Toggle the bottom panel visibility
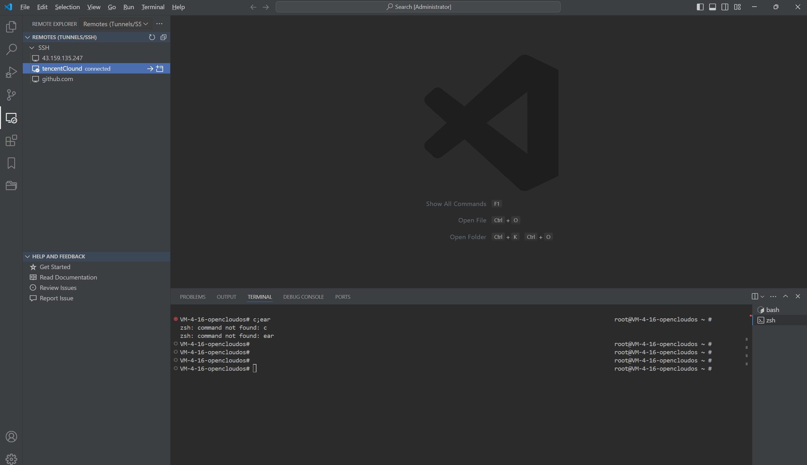Screen dimensions: 807x465 (712, 7)
